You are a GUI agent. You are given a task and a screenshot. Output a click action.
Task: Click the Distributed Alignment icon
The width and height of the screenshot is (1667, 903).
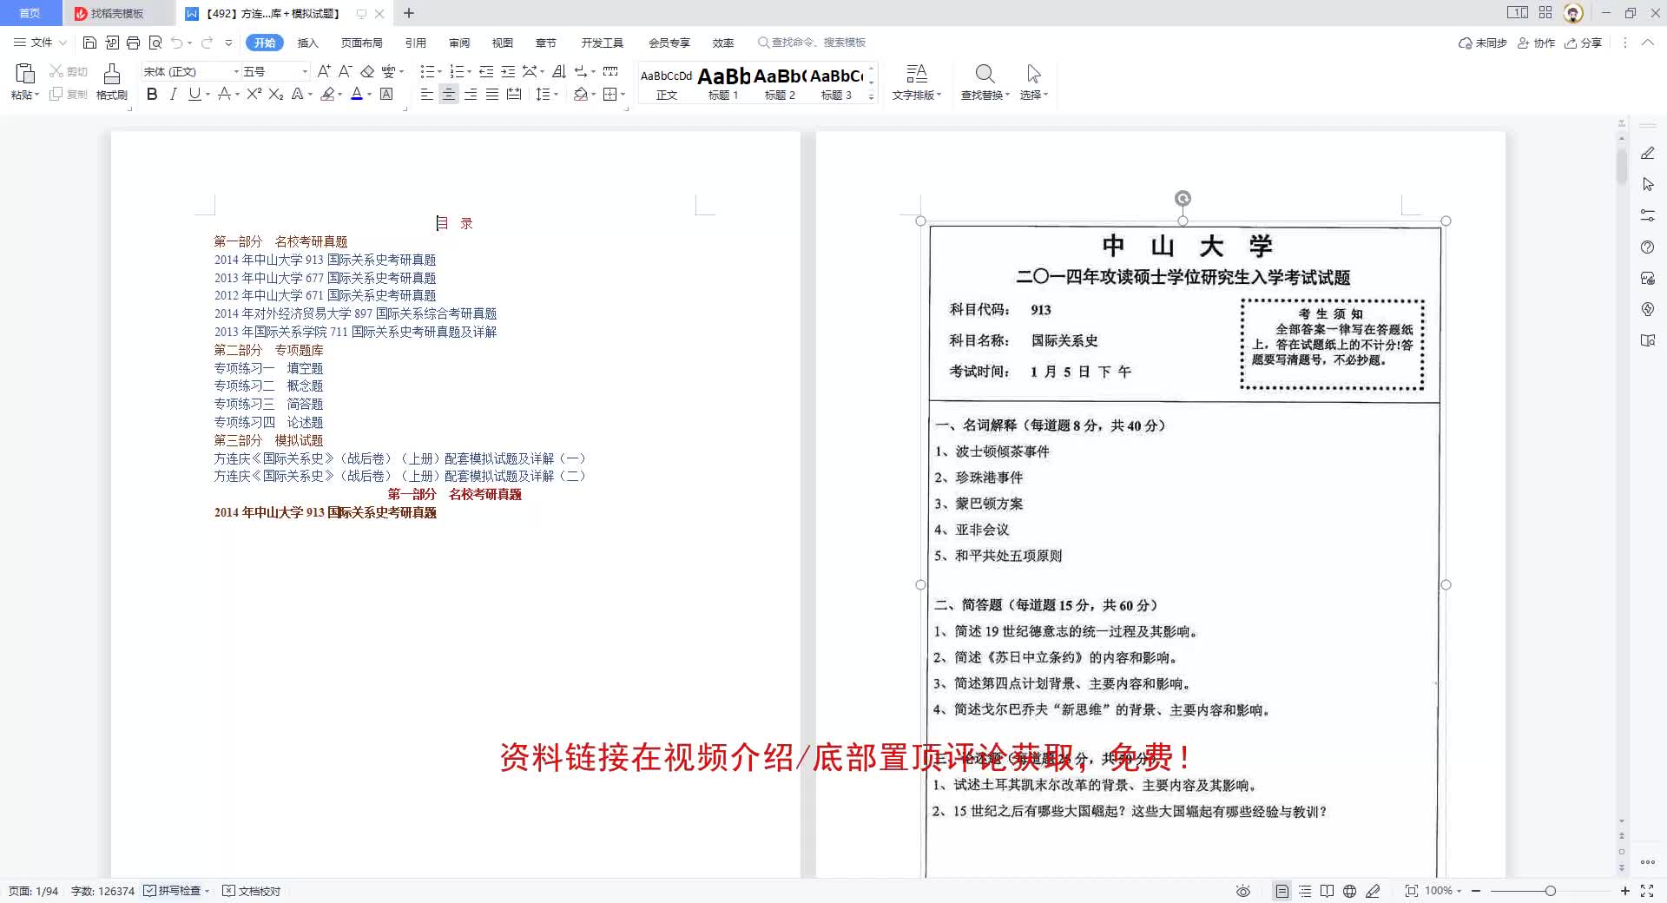tap(514, 94)
